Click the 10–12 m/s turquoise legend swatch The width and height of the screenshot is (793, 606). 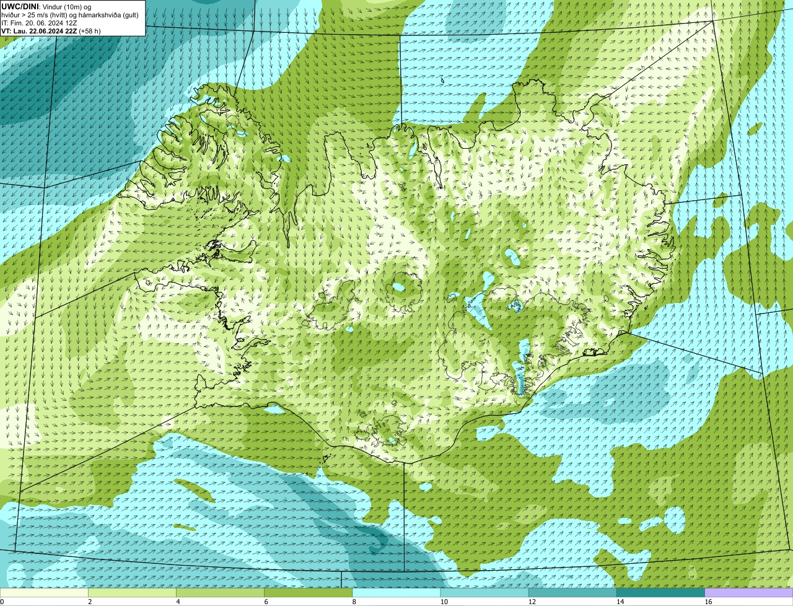(x=484, y=592)
